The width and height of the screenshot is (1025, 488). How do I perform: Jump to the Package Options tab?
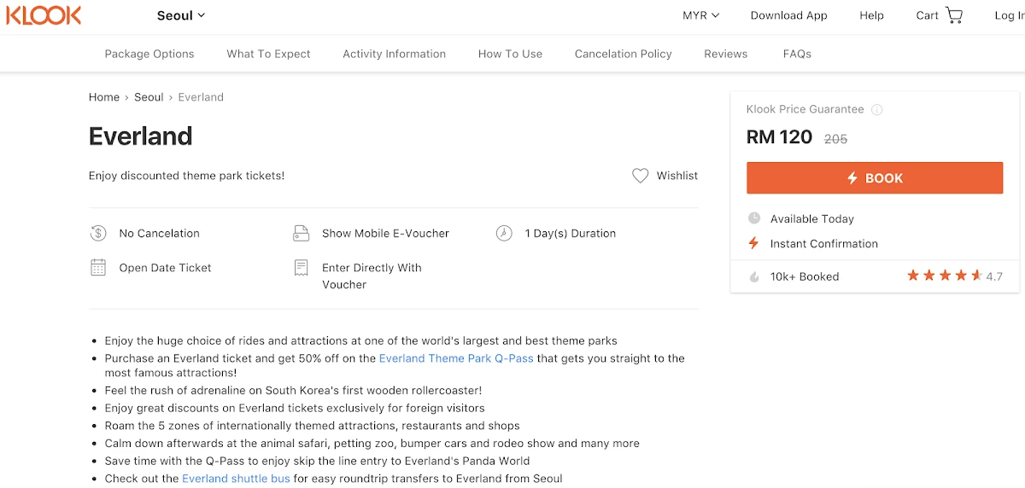tap(149, 54)
